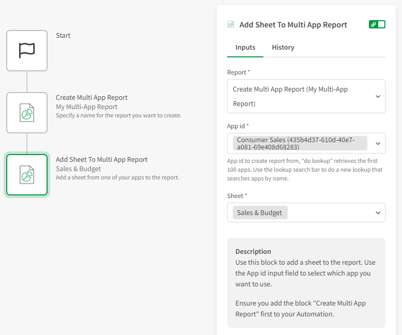The image size is (402, 335).
Task: Click the App id help text about lookup
Action: 305,170
